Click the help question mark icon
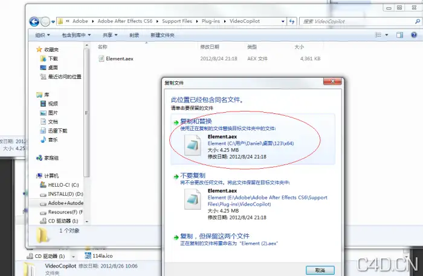Image resolution: width=423 pixels, height=276 pixels. (414, 35)
